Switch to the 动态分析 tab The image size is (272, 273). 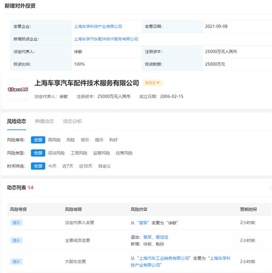tap(73, 121)
